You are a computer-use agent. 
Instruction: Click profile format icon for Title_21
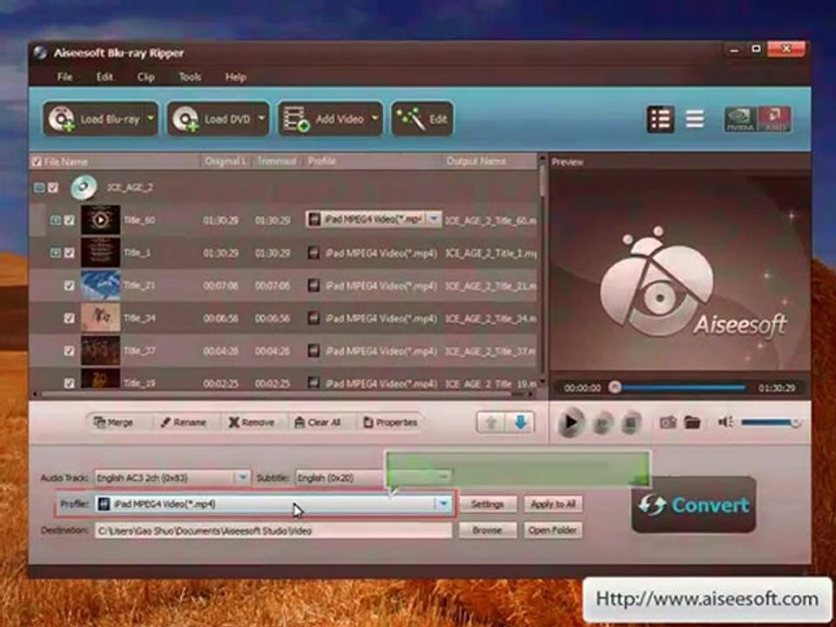tap(314, 286)
